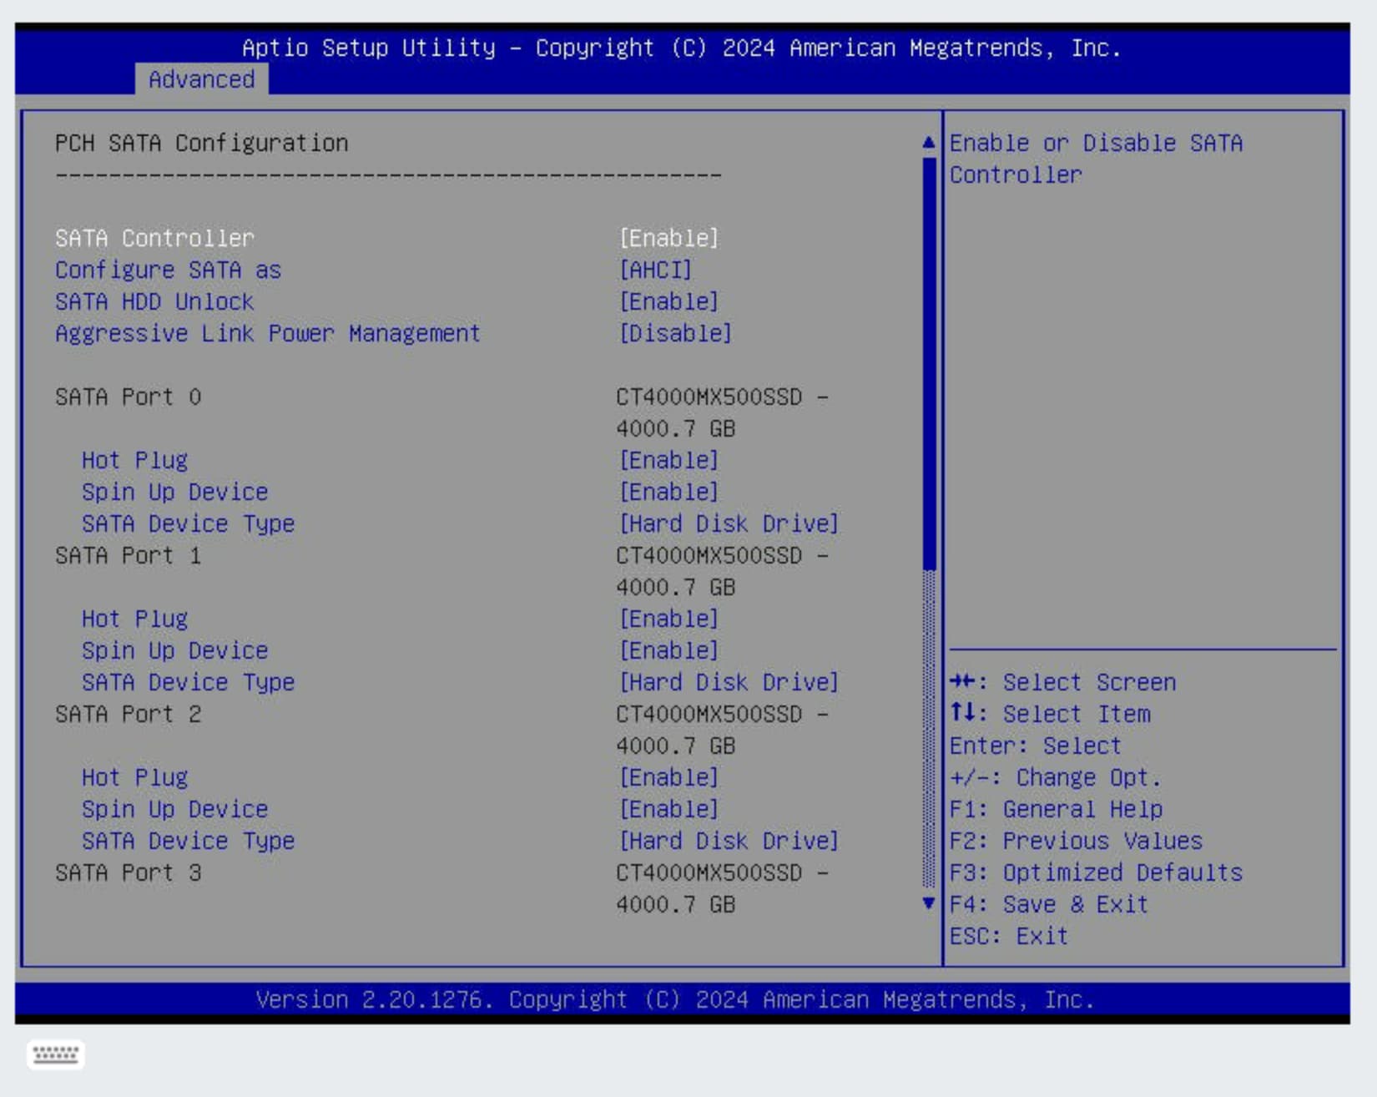Click the SATA Port 3 label
The height and width of the screenshot is (1097, 1377).
pyautogui.click(x=128, y=872)
